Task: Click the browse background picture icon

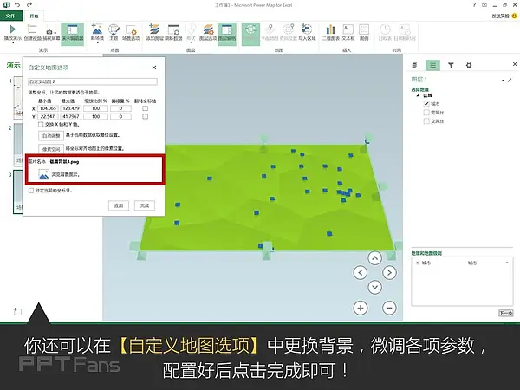Action: pyautogui.click(x=44, y=174)
